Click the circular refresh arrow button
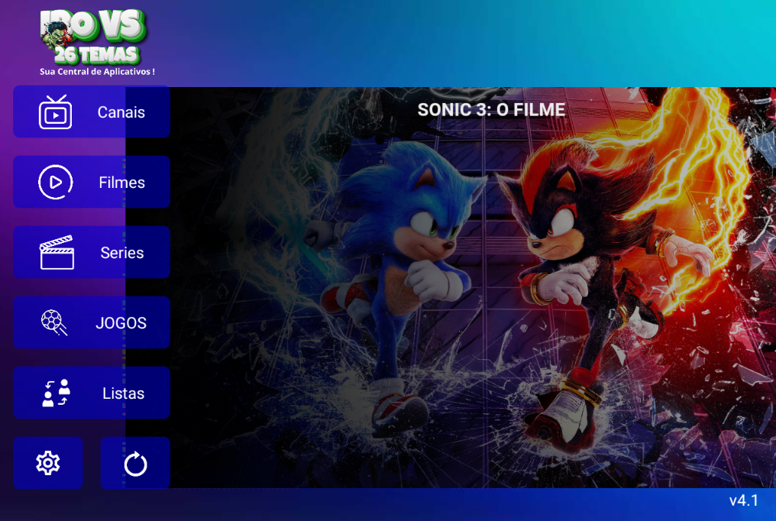 click(135, 463)
